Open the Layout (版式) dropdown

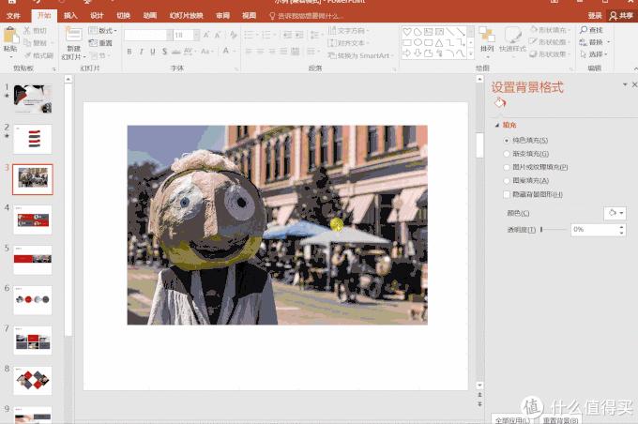tap(102, 31)
